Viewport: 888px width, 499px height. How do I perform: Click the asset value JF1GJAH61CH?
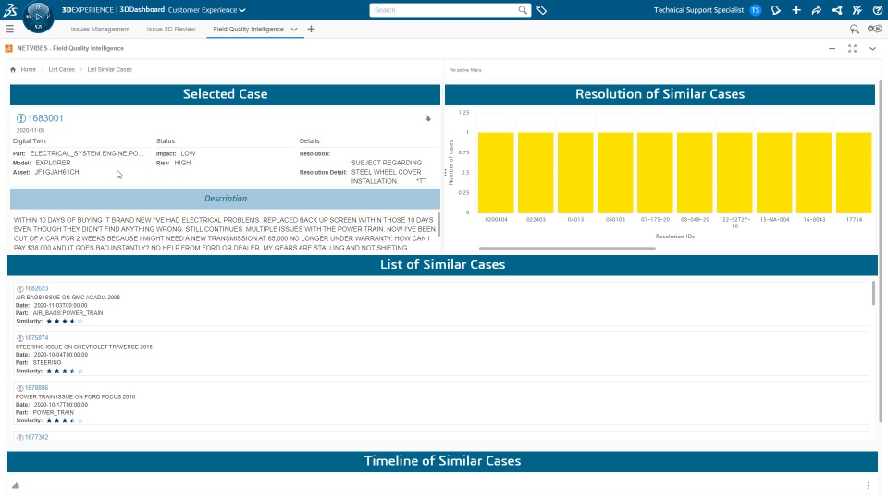[x=56, y=172]
